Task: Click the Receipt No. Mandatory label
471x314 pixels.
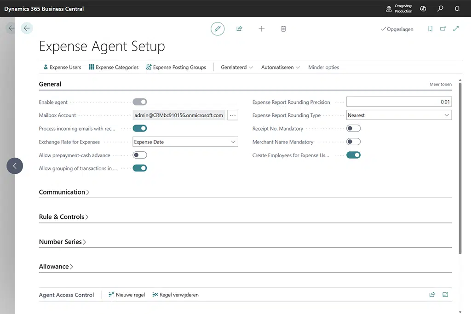Action: 277,128
